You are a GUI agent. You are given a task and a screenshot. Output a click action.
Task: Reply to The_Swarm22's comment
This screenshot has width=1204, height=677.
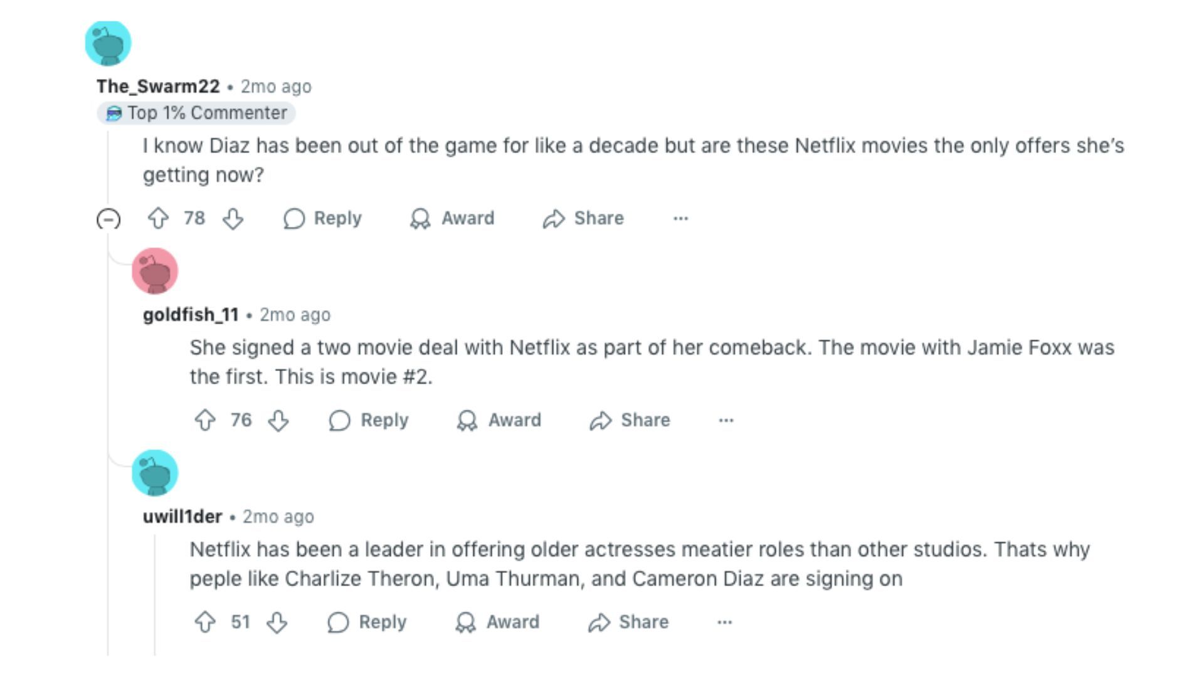(x=323, y=219)
